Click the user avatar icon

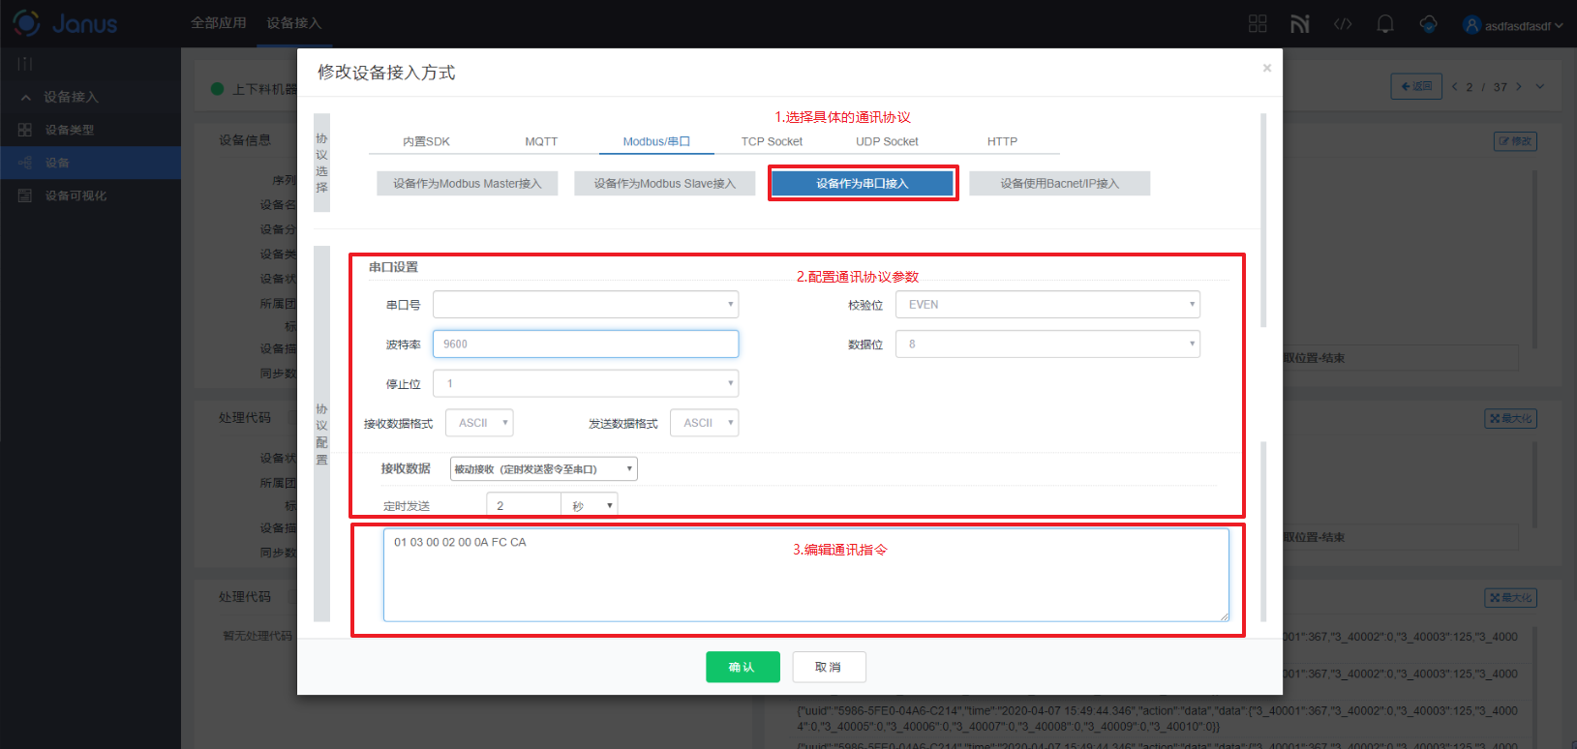1472,25
